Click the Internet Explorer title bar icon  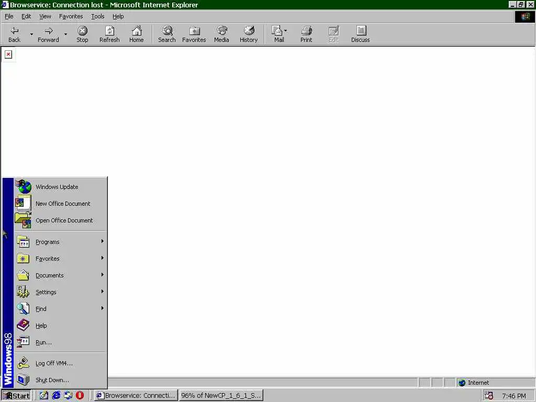pyautogui.click(x=5, y=5)
